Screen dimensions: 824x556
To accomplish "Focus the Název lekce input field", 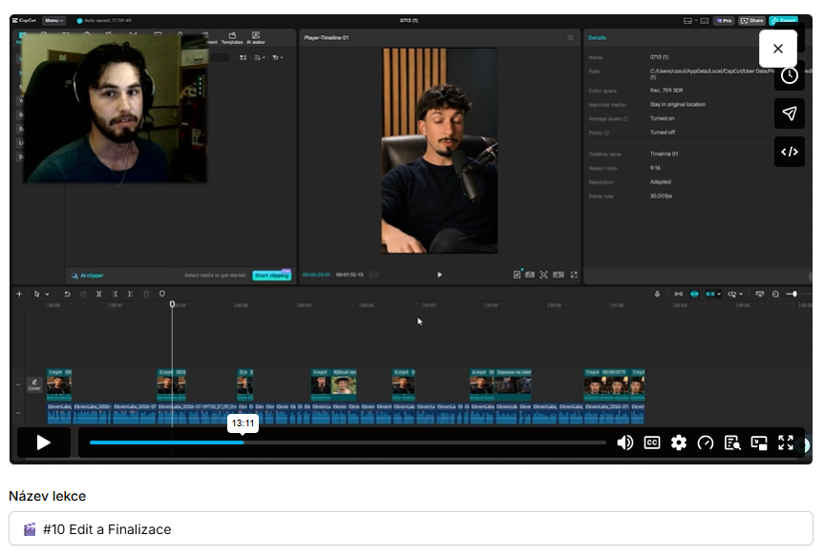I will coord(411,528).
